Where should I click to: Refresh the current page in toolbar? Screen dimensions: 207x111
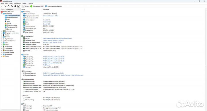(x=12, y=6)
